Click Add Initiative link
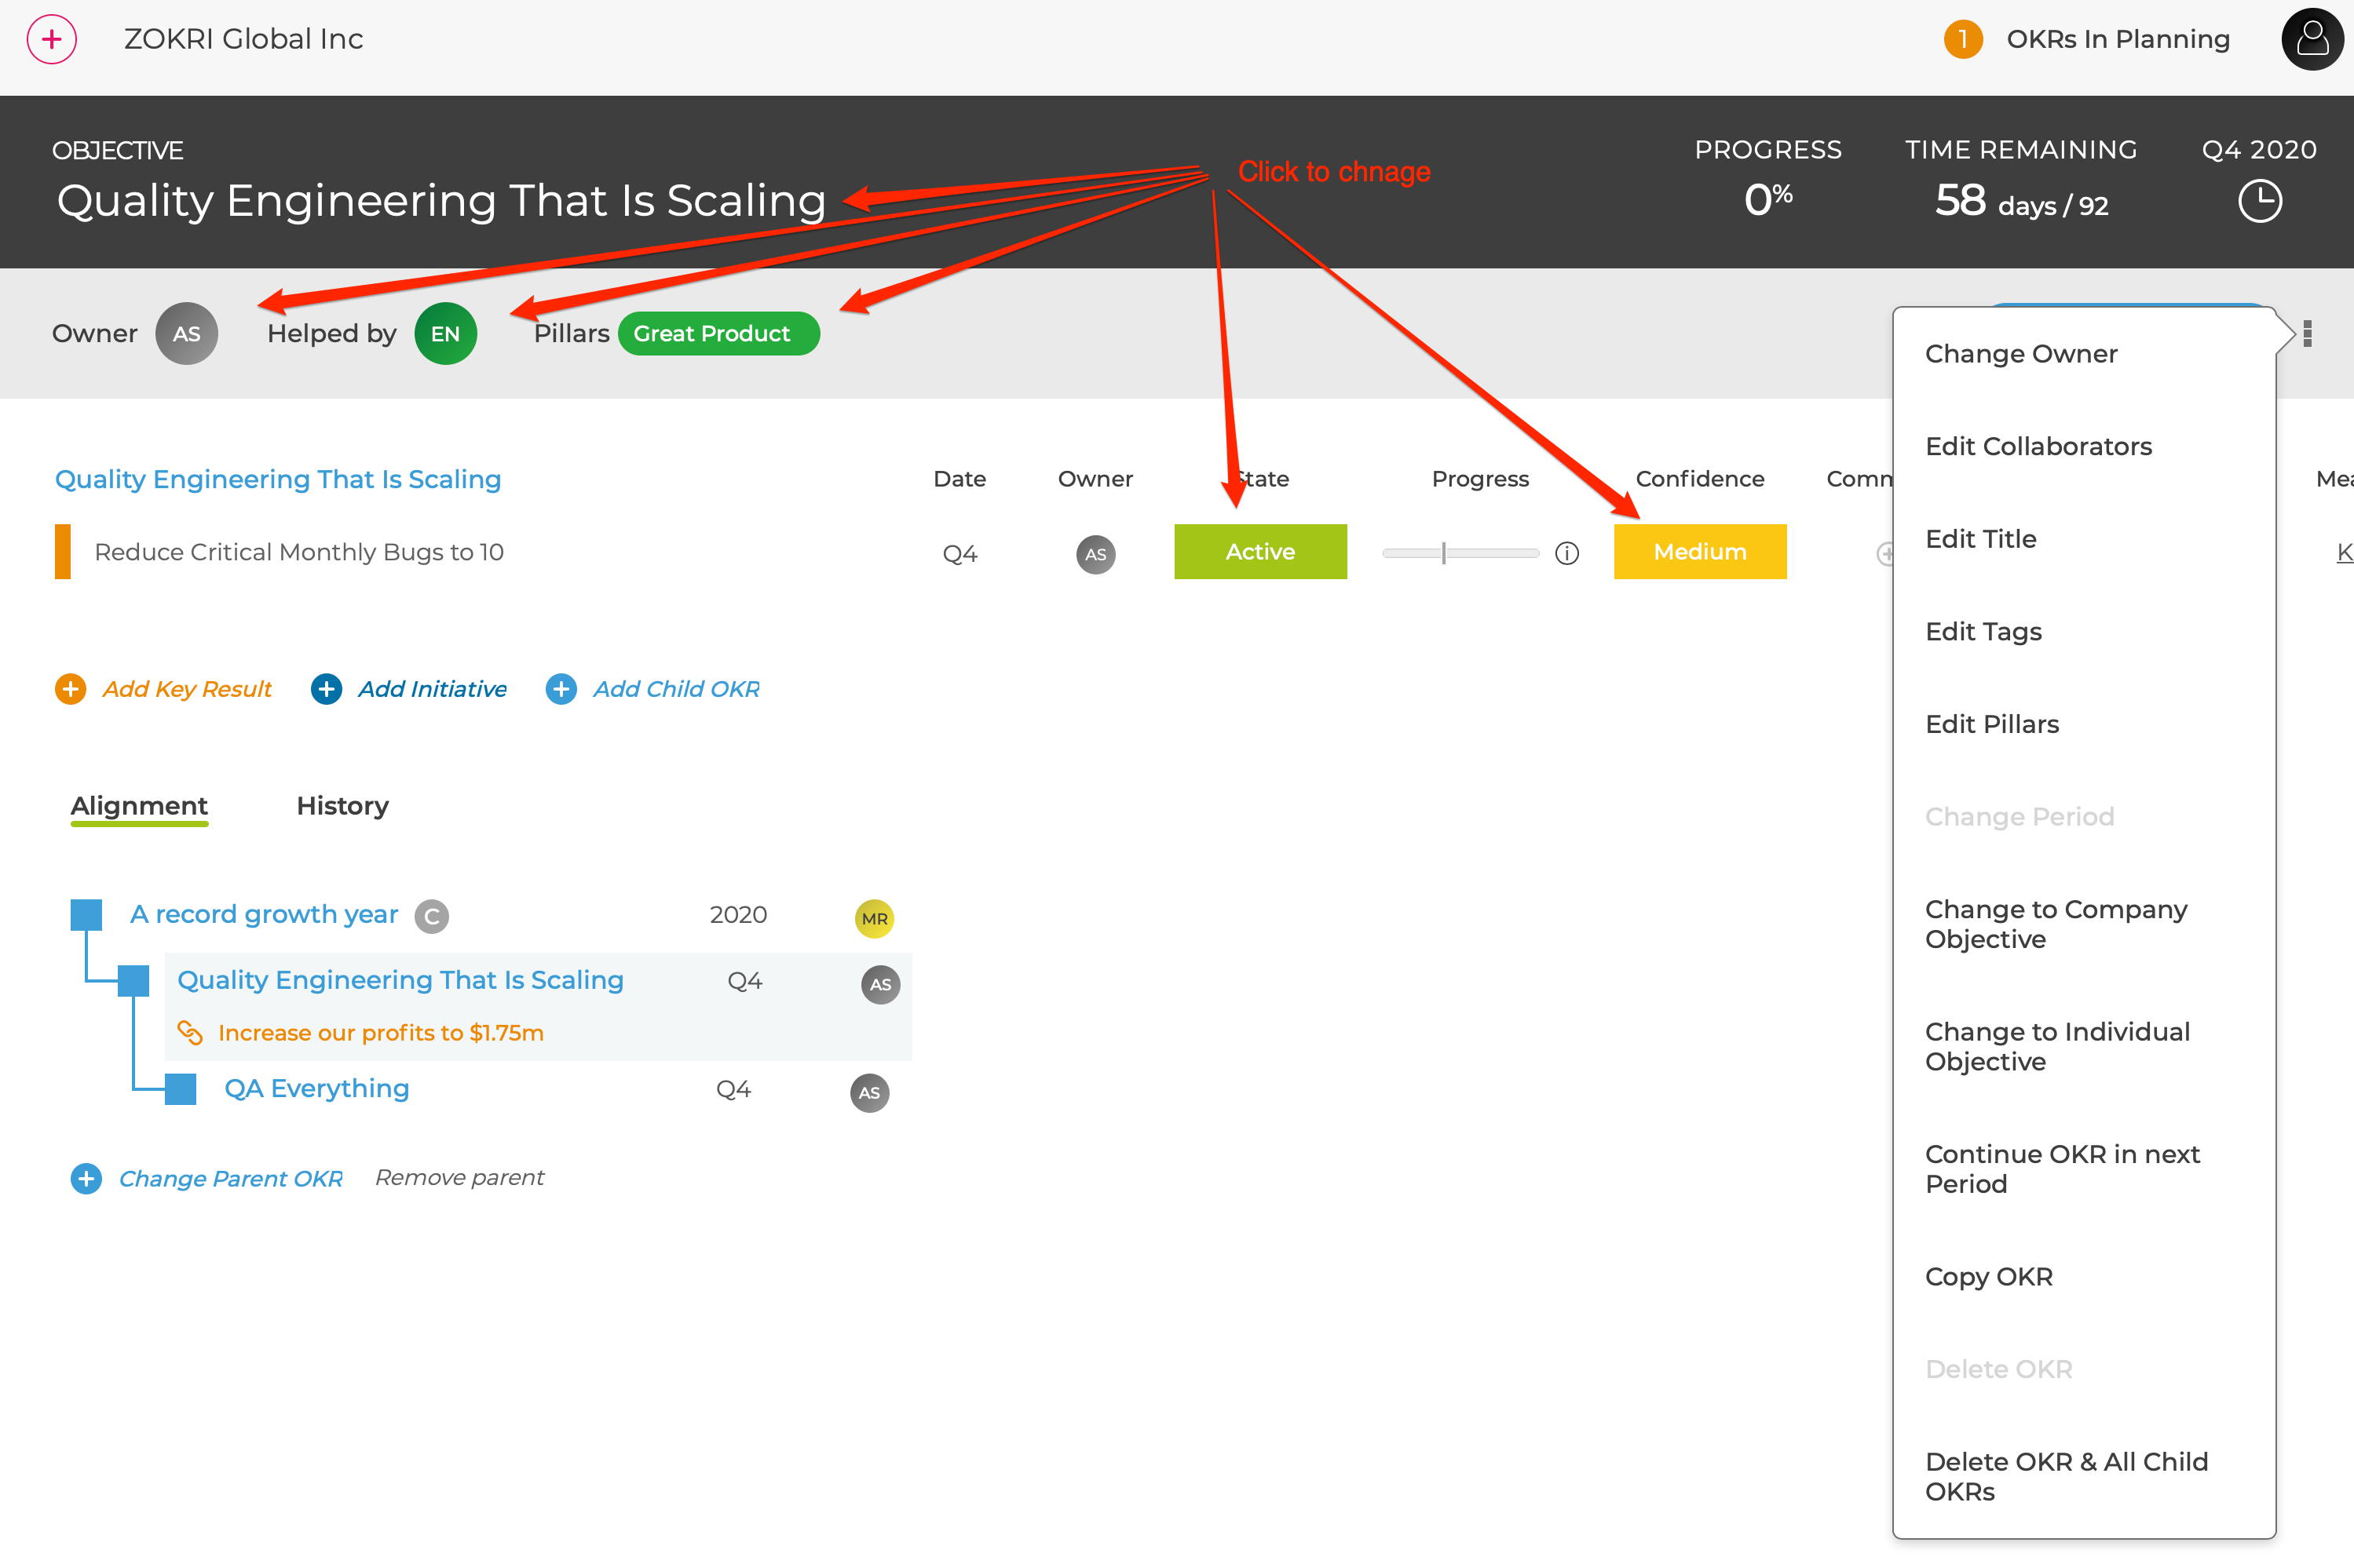 click(x=432, y=689)
